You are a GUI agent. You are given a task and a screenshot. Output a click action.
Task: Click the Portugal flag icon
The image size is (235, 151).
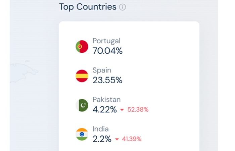coord(82,47)
